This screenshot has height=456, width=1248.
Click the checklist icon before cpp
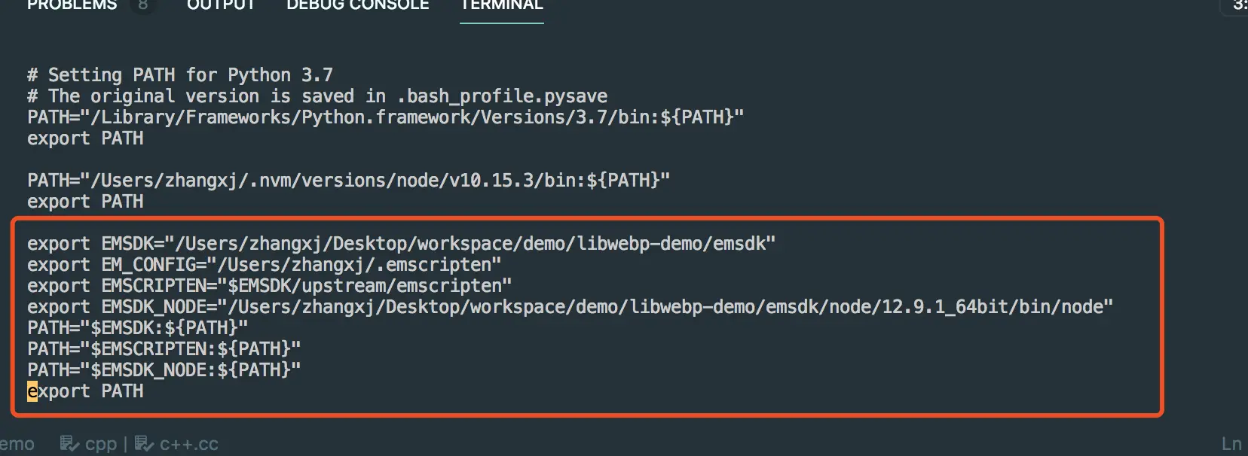coord(70,443)
